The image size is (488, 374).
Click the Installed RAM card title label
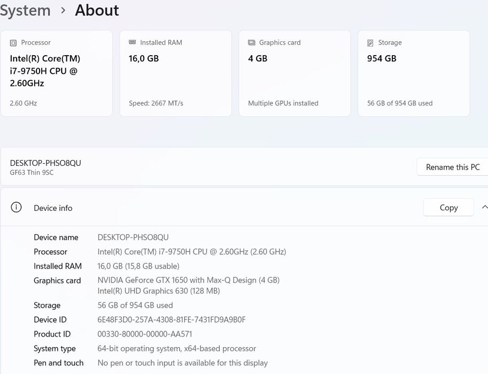pos(161,43)
